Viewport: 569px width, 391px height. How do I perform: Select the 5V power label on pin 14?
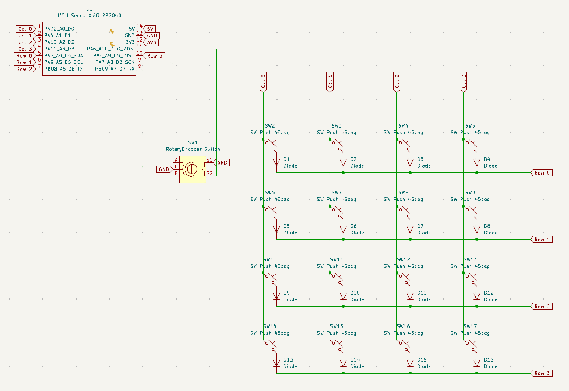[150, 29]
